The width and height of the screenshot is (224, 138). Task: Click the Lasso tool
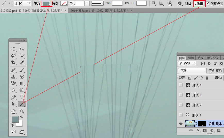coord(13,56)
